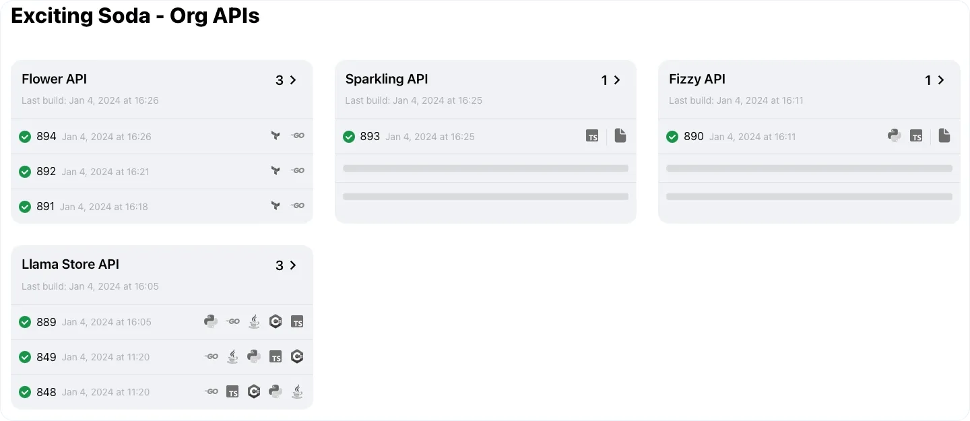Select the Fizzy API card title
This screenshot has height=421, width=970.
tap(697, 79)
